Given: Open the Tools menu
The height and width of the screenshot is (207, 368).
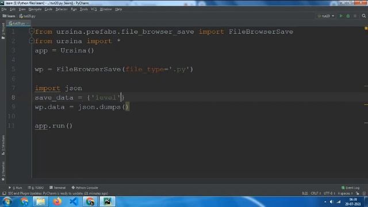Looking at the screenshot, I should coord(83,9).
